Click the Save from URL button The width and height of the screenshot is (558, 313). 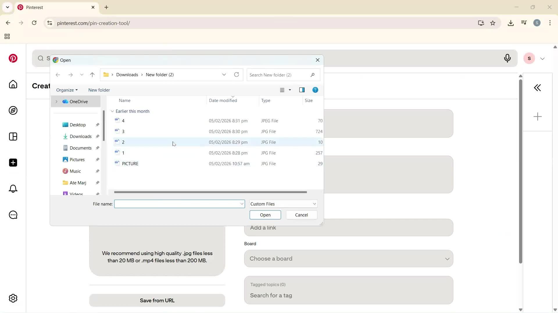(x=157, y=300)
